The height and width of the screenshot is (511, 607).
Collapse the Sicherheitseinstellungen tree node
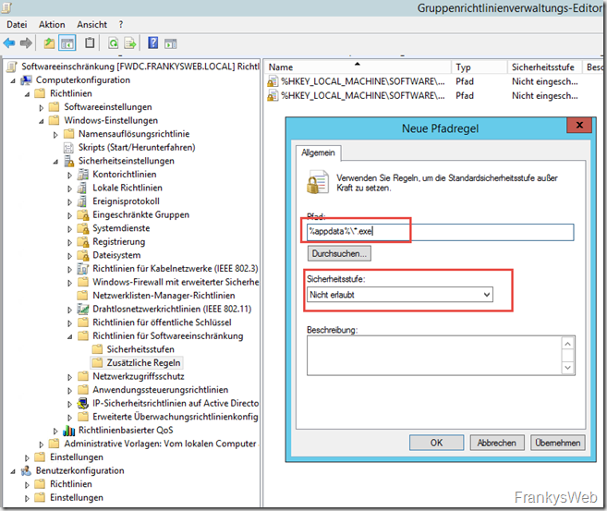(x=55, y=161)
